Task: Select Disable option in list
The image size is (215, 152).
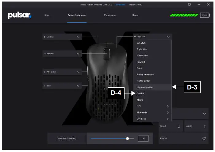Action: tap(152, 93)
